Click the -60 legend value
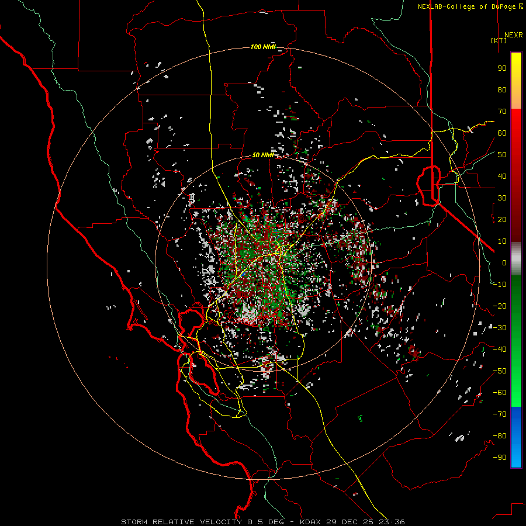This screenshot has height=526, width=526. [x=500, y=393]
